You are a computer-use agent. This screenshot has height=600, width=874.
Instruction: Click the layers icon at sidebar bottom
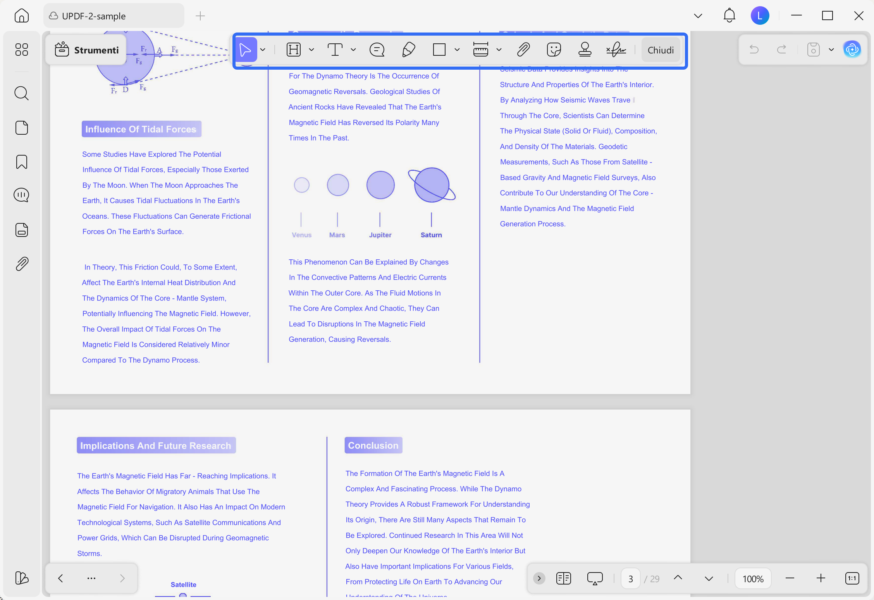pos(22,578)
